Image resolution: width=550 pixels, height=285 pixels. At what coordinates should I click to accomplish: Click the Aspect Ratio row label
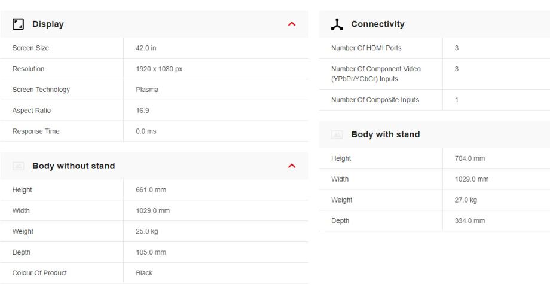pyautogui.click(x=32, y=111)
